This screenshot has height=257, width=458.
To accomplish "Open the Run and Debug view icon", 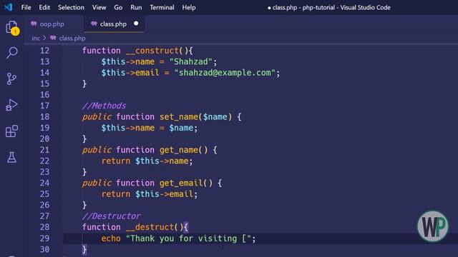I will point(11,105).
